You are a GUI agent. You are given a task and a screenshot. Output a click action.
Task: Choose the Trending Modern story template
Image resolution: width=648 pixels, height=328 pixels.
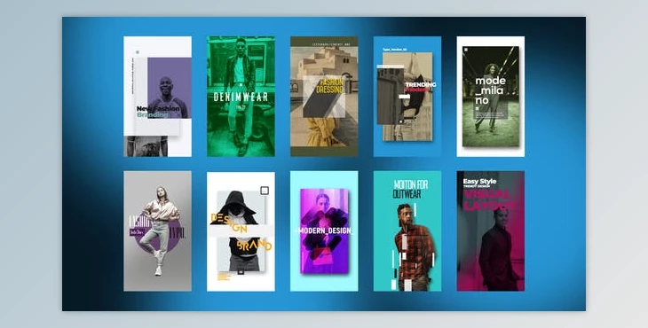[407, 97]
